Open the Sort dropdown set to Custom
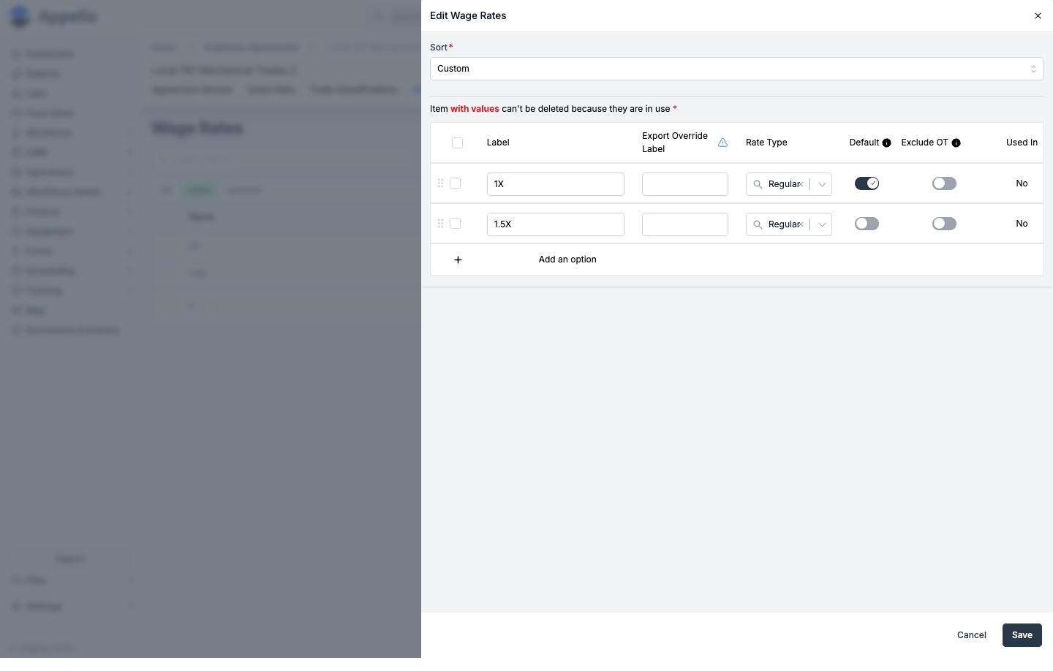This screenshot has height=671, width=1053. pos(736,69)
